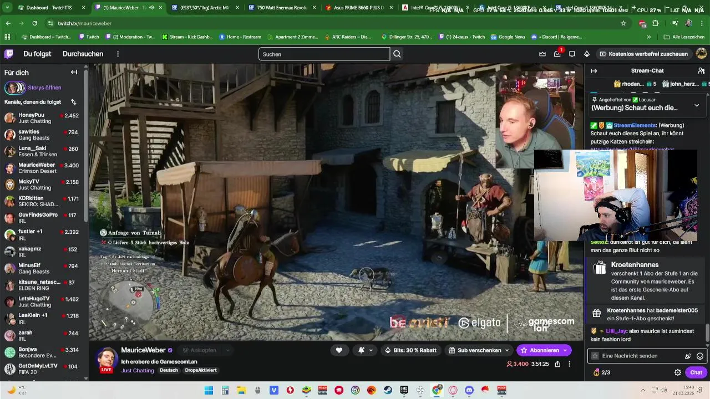This screenshot has width=710, height=399.
Task: Reload the browser page
Action: click(34, 23)
